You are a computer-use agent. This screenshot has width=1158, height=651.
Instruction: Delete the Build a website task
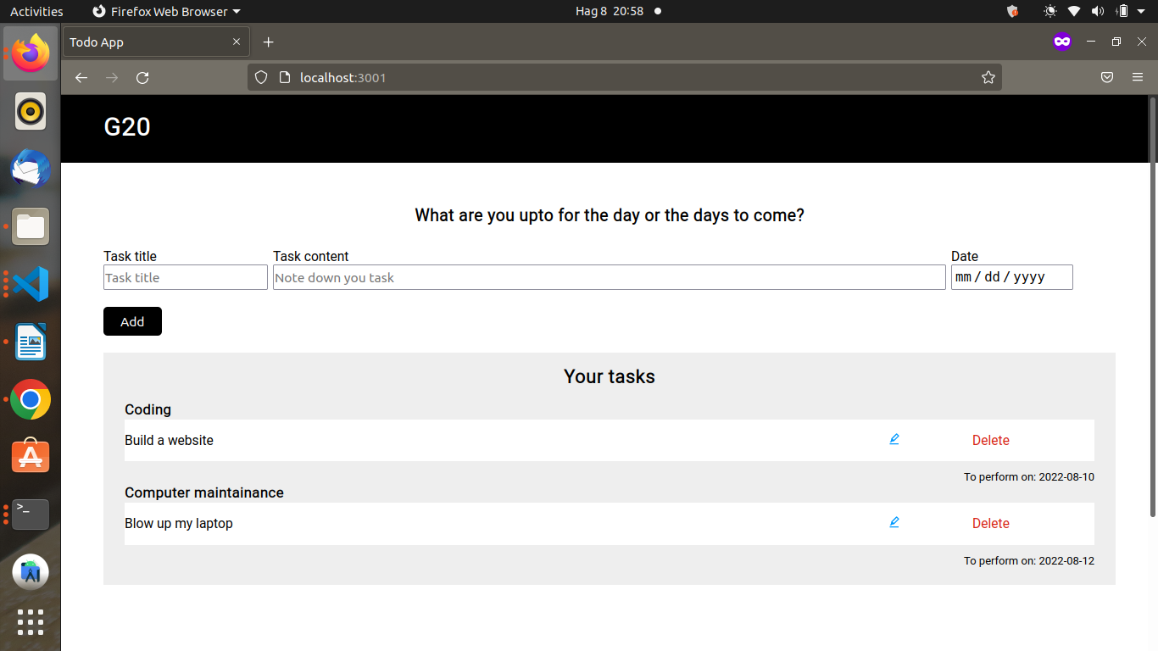(991, 440)
